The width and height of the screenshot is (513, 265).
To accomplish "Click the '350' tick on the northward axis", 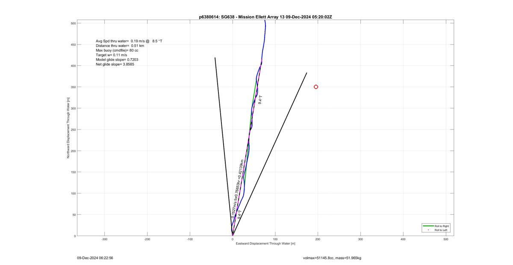I will 73,87.
